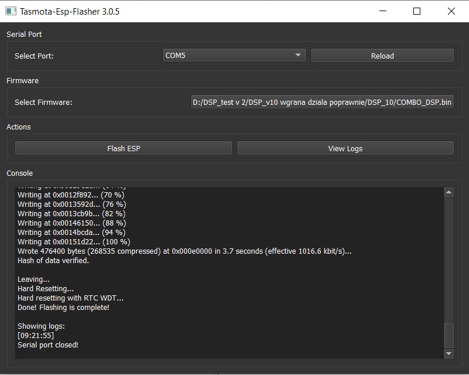Minimize the Tasmota-Esp-Flasher window

[x=382, y=11]
